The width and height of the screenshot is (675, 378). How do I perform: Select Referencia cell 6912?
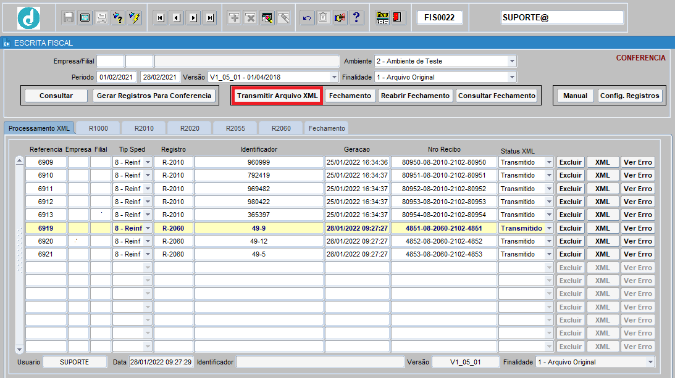tap(46, 202)
